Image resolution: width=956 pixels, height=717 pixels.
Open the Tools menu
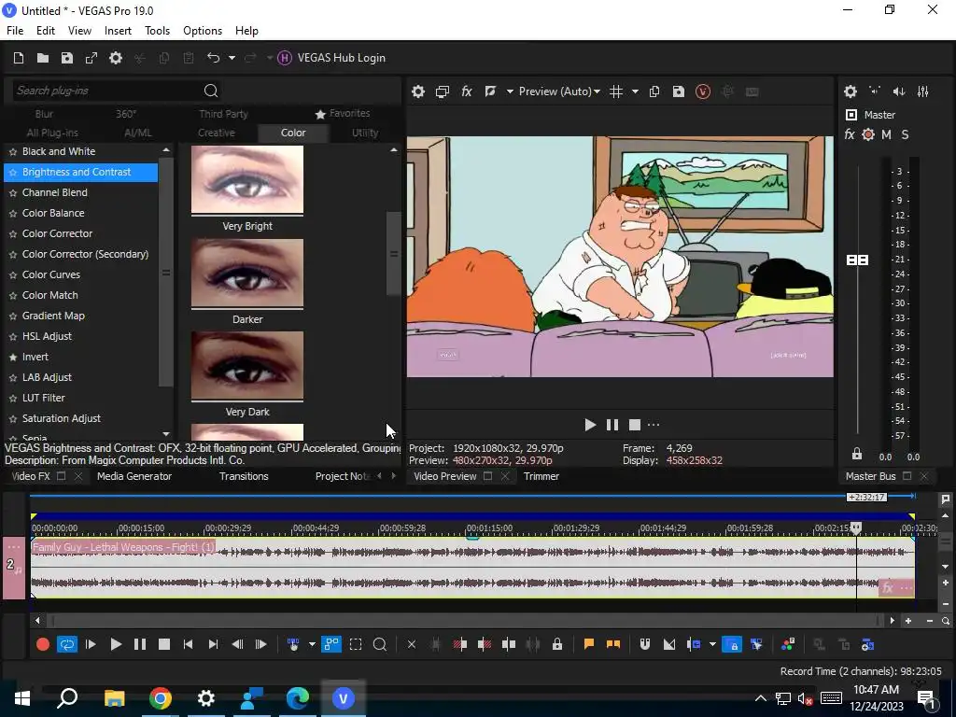coord(157,31)
